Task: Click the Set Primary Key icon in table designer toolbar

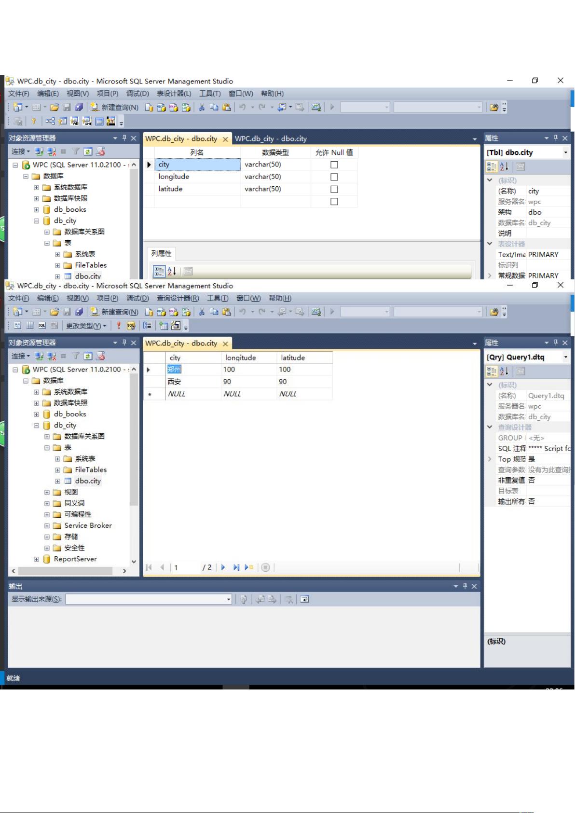Action: [x=34, y=121]
